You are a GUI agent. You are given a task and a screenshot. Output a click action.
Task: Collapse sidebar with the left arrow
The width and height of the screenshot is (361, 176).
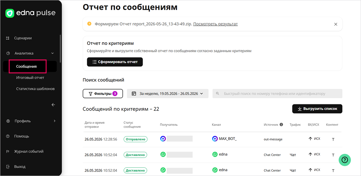point(53,105)
